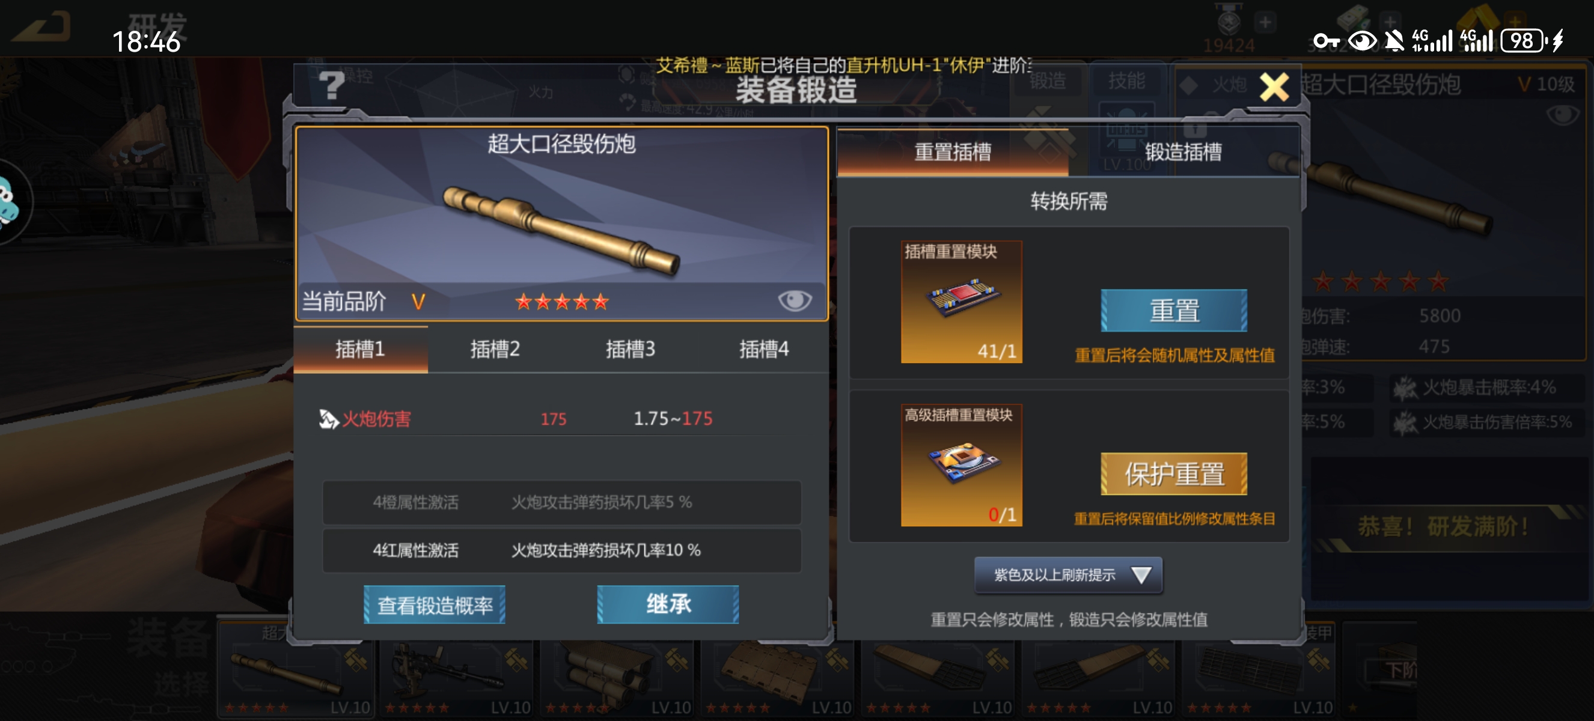
Task: Click the 插槽重置模块 item icon
Action: point(961,302)
